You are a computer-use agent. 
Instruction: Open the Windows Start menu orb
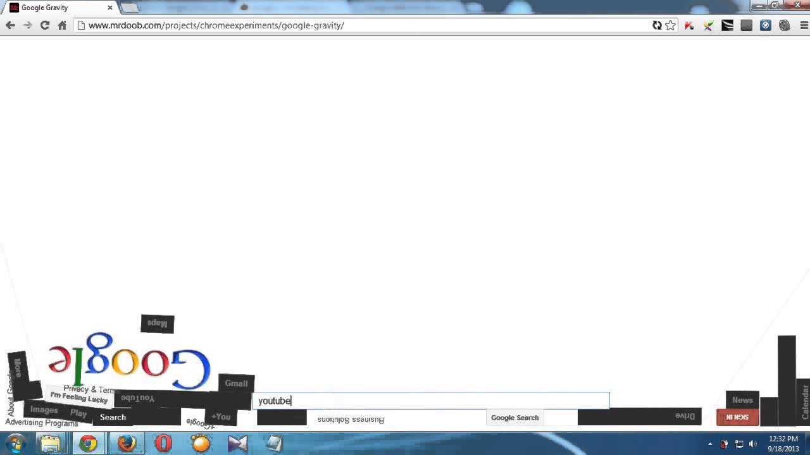pyautogui.click(x=16, y=444)
